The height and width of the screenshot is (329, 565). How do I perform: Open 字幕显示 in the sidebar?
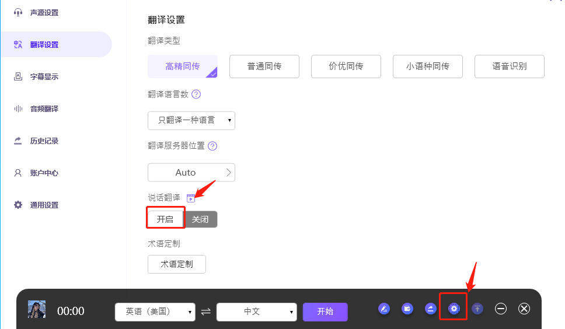point(44,77)
